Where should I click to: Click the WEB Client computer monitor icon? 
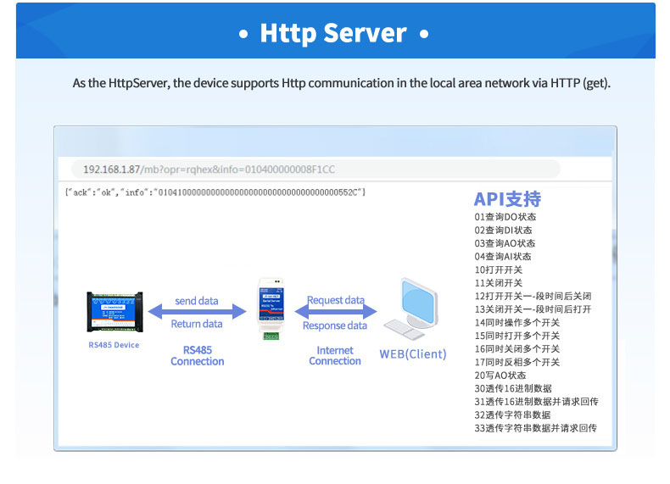[x=414, y=309]
